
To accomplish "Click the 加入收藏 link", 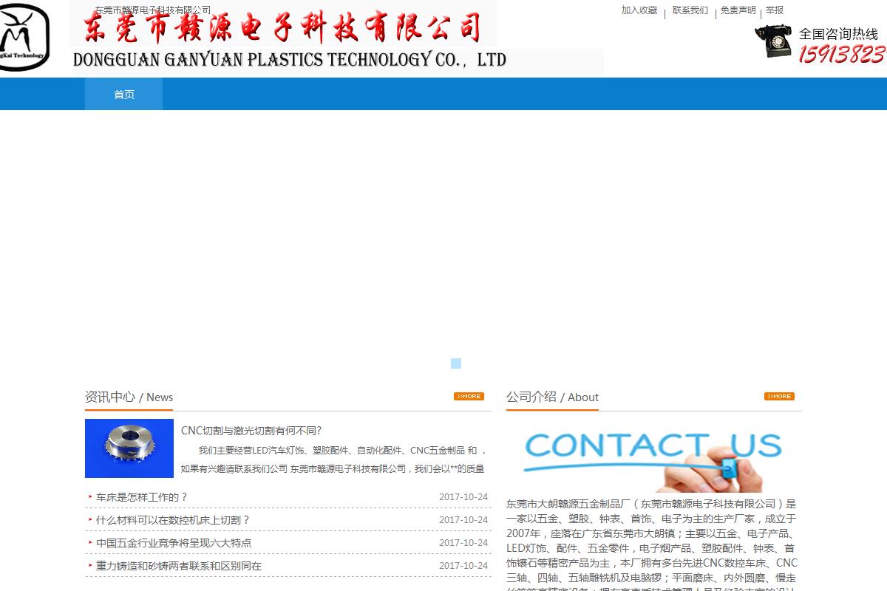I will pyautogui.click(x=639, y=10).
